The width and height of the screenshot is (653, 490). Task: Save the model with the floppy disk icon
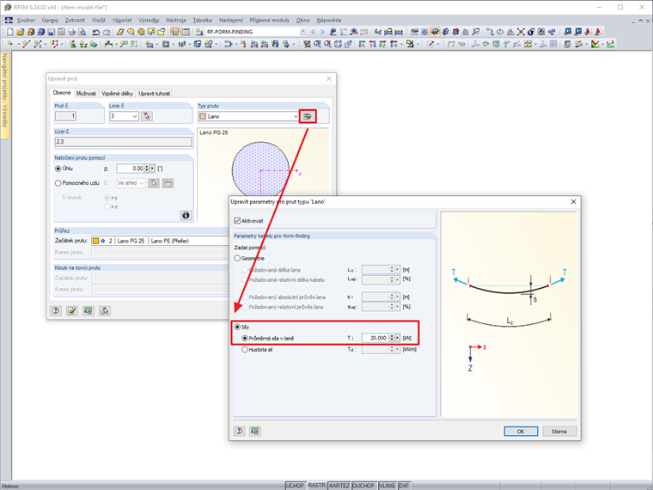51,32
